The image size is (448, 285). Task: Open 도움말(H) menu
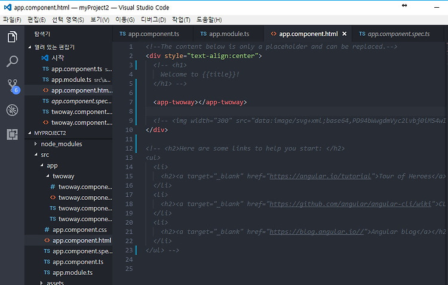[x=209, y=20]
